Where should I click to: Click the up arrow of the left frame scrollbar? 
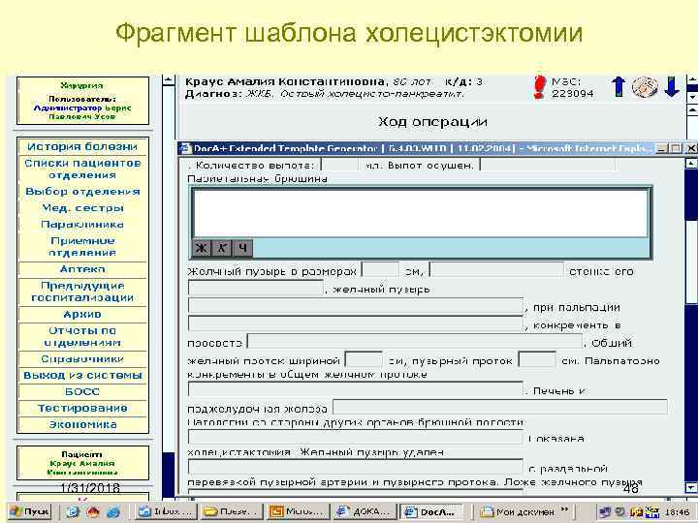[x=169, y=80]
